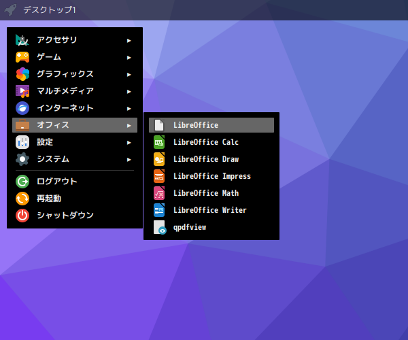The image size is (408, 340).
Task: Expand the 設定 submenu arrow
Action: pos(129,143)
